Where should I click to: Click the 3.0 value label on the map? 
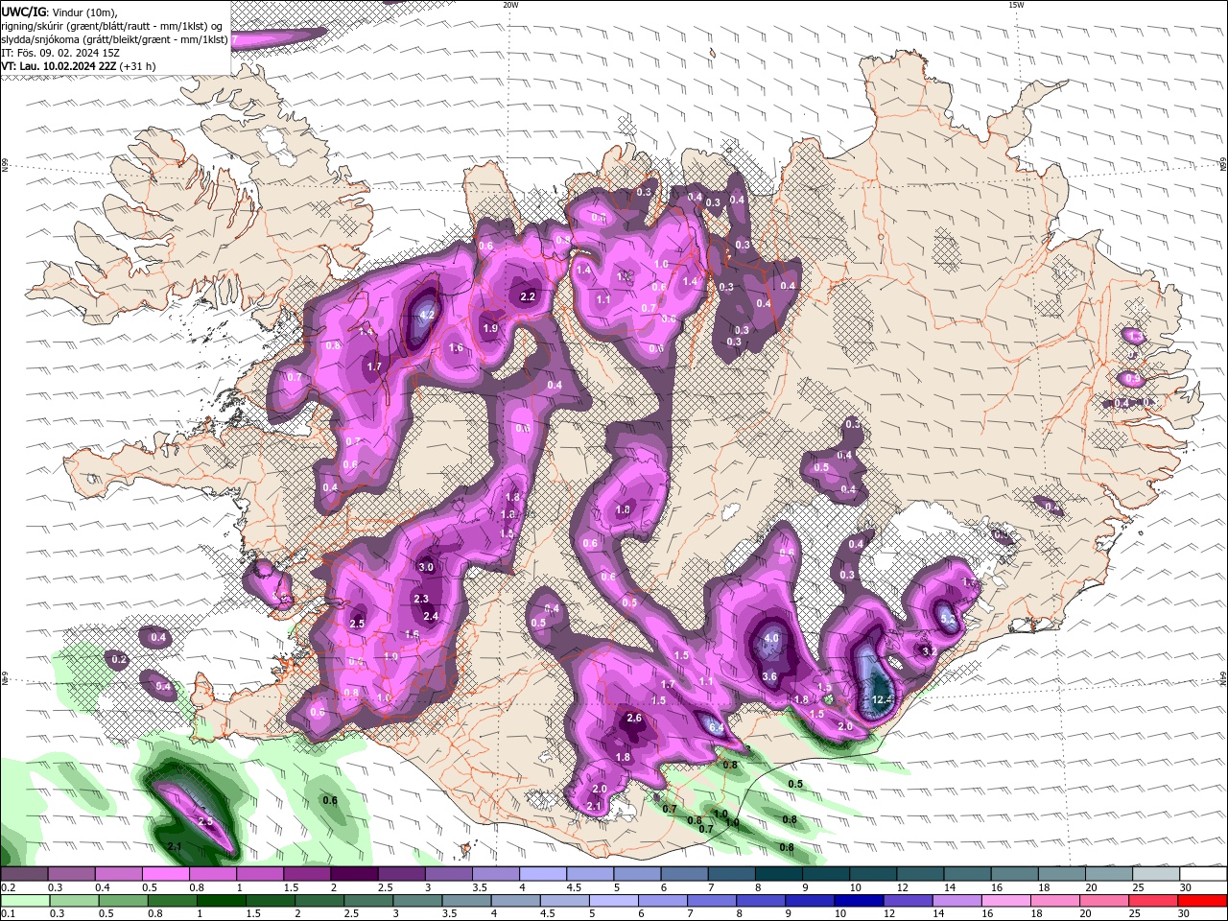point(426,567)
